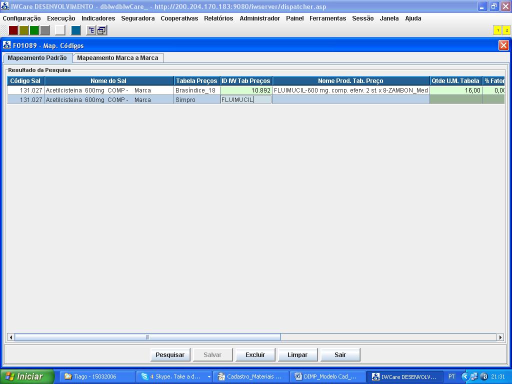Click the tree structure toolbar icon
This screenshot has width=512, height=384.
click(x=91, y=30)
